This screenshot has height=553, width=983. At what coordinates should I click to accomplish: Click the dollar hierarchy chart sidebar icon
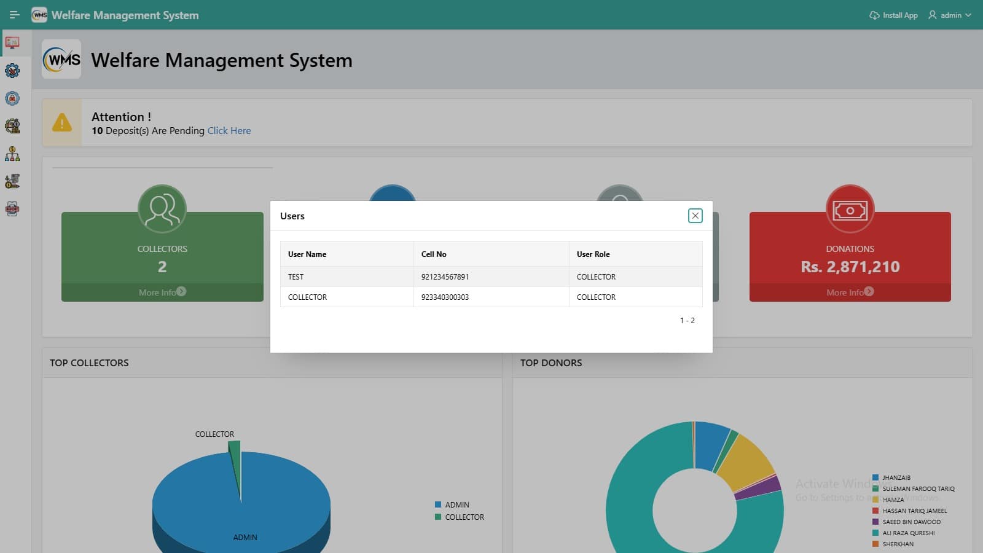click(x=12, y=154)
